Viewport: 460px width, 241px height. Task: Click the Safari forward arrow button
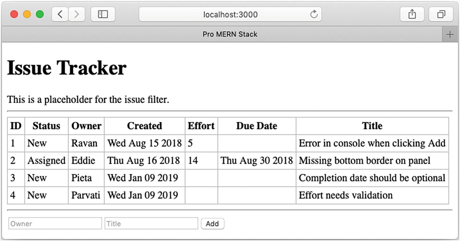77,15
